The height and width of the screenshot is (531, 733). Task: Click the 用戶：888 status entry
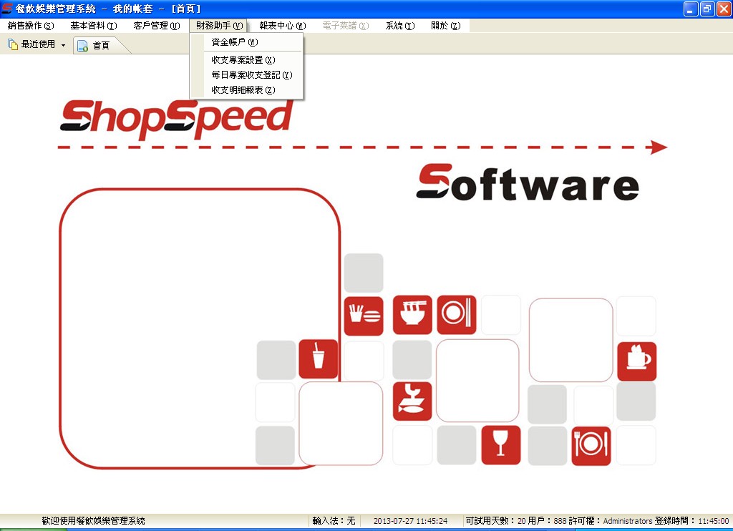[x=547, y=521]
